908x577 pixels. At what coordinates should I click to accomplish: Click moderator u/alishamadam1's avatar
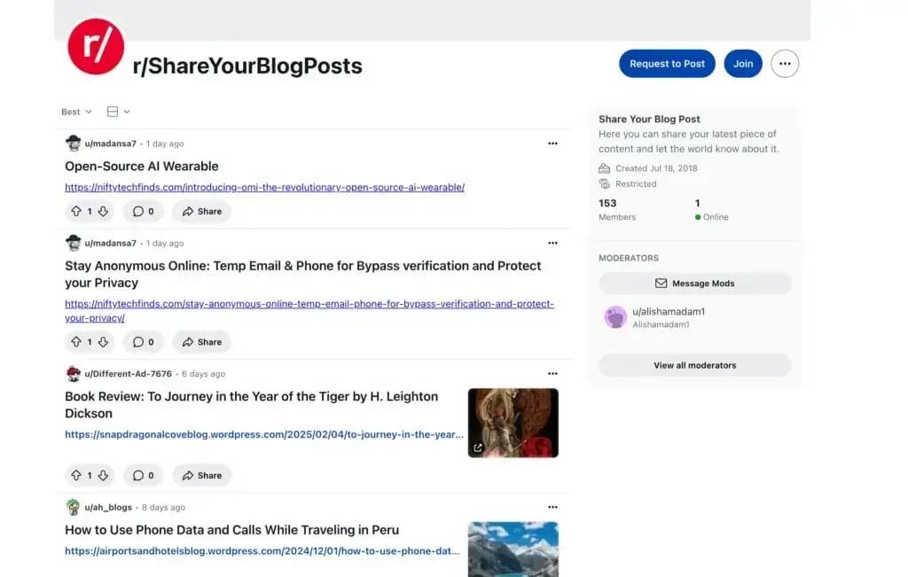click(x=615, y=316)
